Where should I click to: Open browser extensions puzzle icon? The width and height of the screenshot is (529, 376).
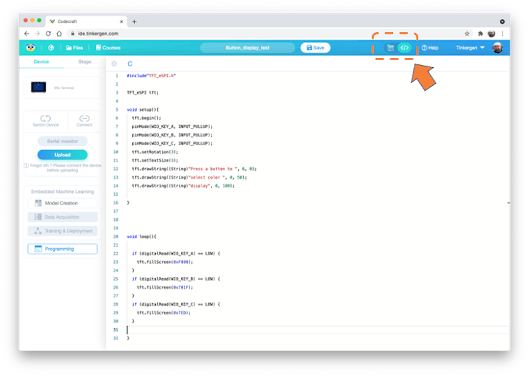[x=480, y=34]
